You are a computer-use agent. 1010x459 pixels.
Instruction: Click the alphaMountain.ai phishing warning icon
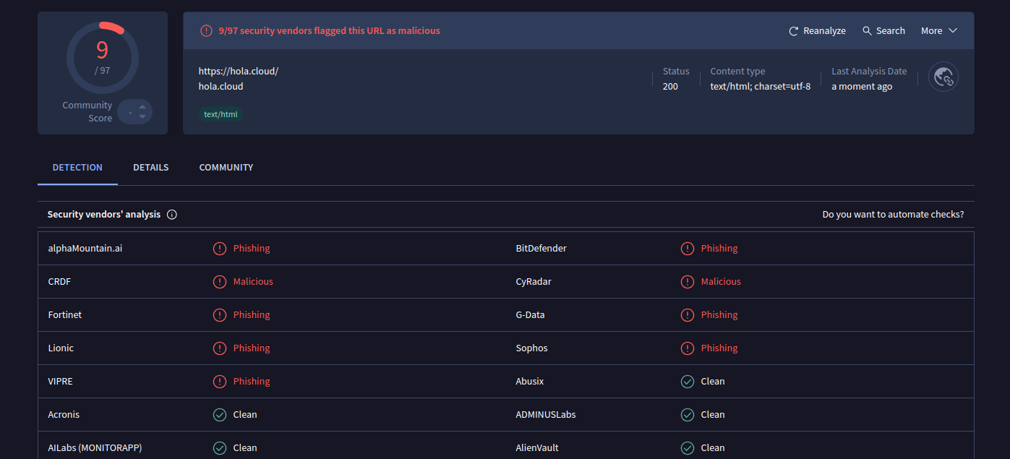220,249
